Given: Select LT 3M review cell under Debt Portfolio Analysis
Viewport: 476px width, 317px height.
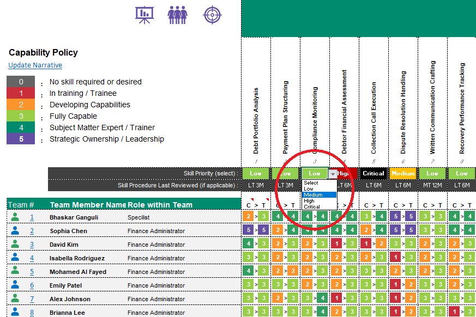Looking at the screenshot, I should 256,185.
